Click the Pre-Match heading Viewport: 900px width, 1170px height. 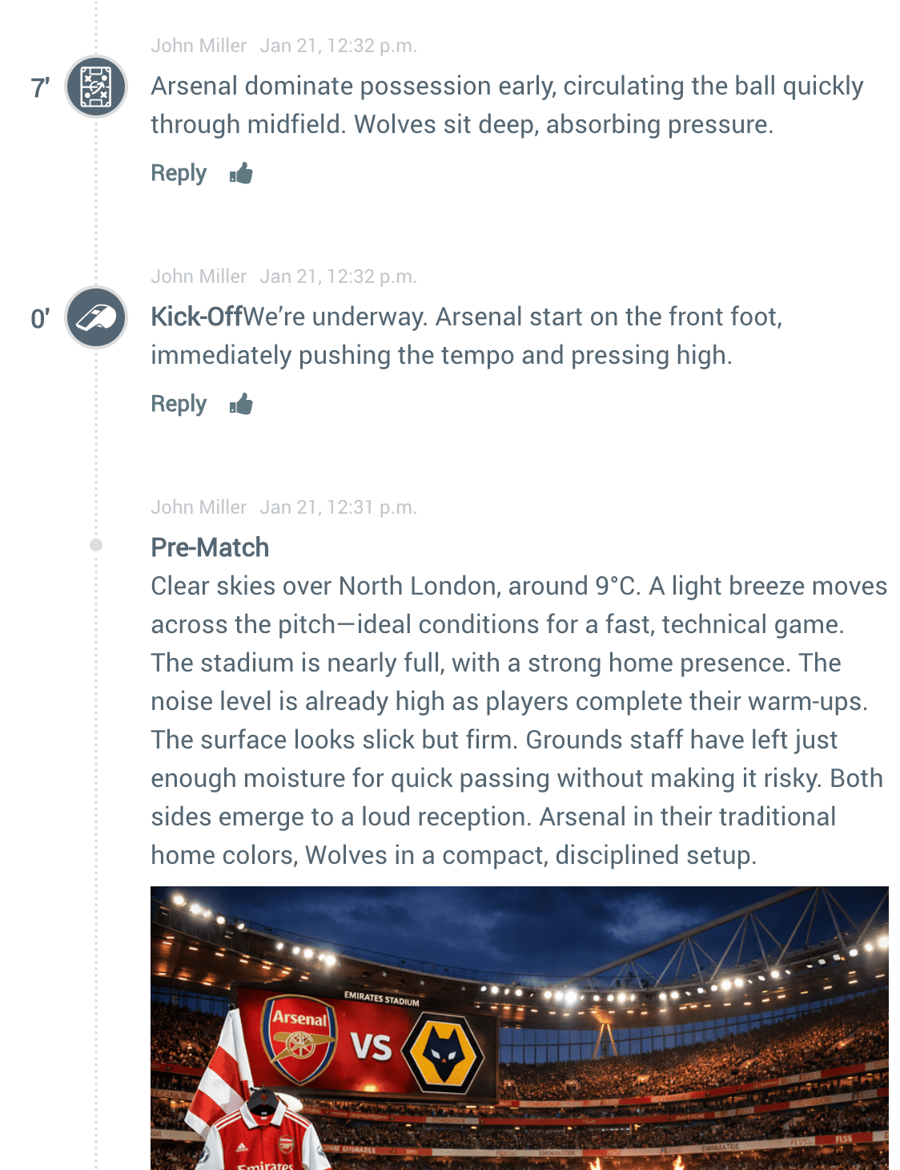point(210,547)
